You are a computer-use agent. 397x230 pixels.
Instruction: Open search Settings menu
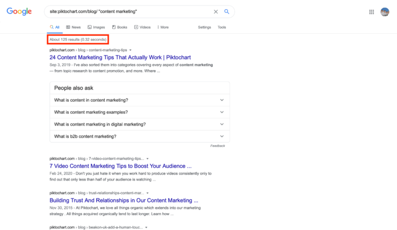point(204,27)
